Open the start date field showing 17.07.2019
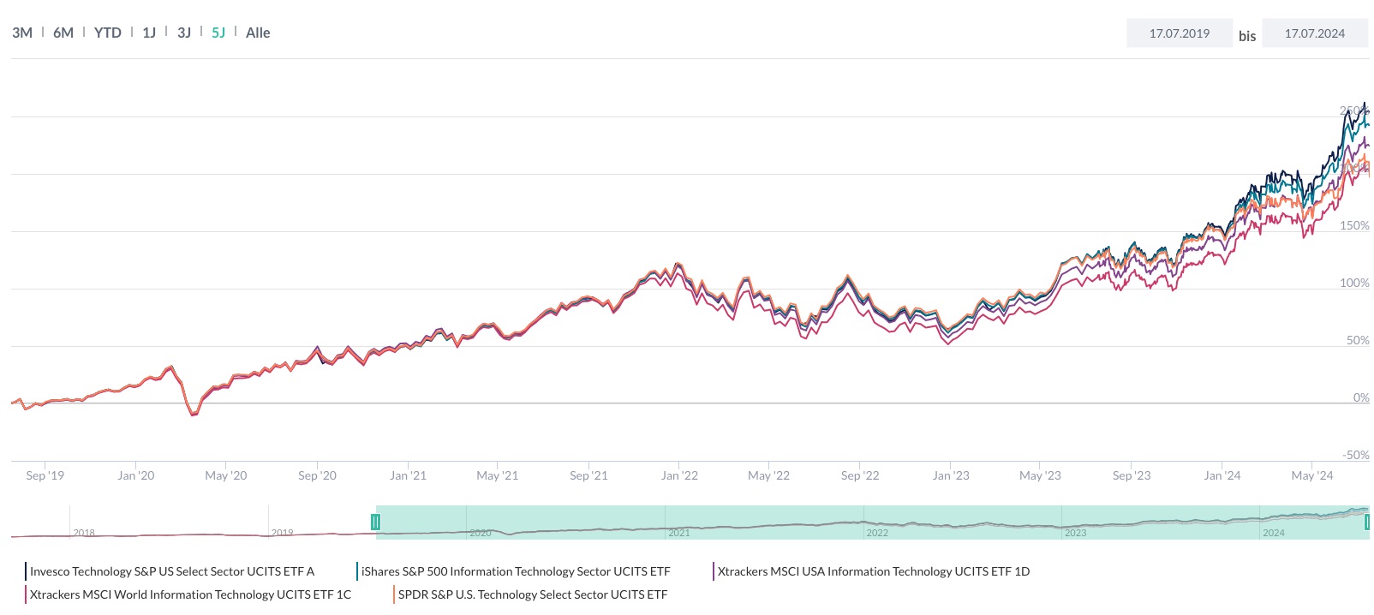 pyautogui.click(x=1180, y=33)
